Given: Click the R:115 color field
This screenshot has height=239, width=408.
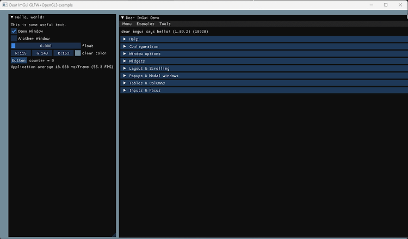Looking at the screenshot, I should tap(21, 53).
